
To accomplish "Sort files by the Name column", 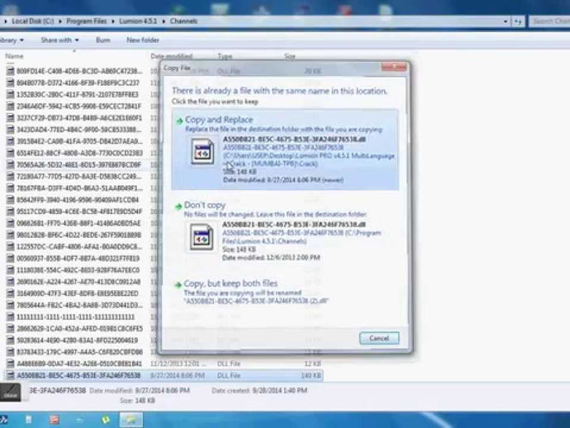I will click(15, 56).
